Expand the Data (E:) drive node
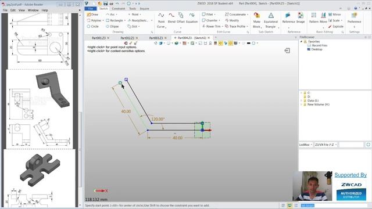Image resolution: width=372 pixels, height=209 pixels. pyautogui.click(x=301, y=100)
